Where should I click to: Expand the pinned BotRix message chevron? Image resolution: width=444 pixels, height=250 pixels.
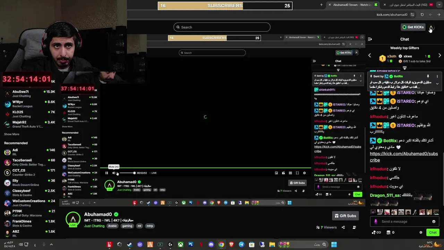(x=437, y=84)
